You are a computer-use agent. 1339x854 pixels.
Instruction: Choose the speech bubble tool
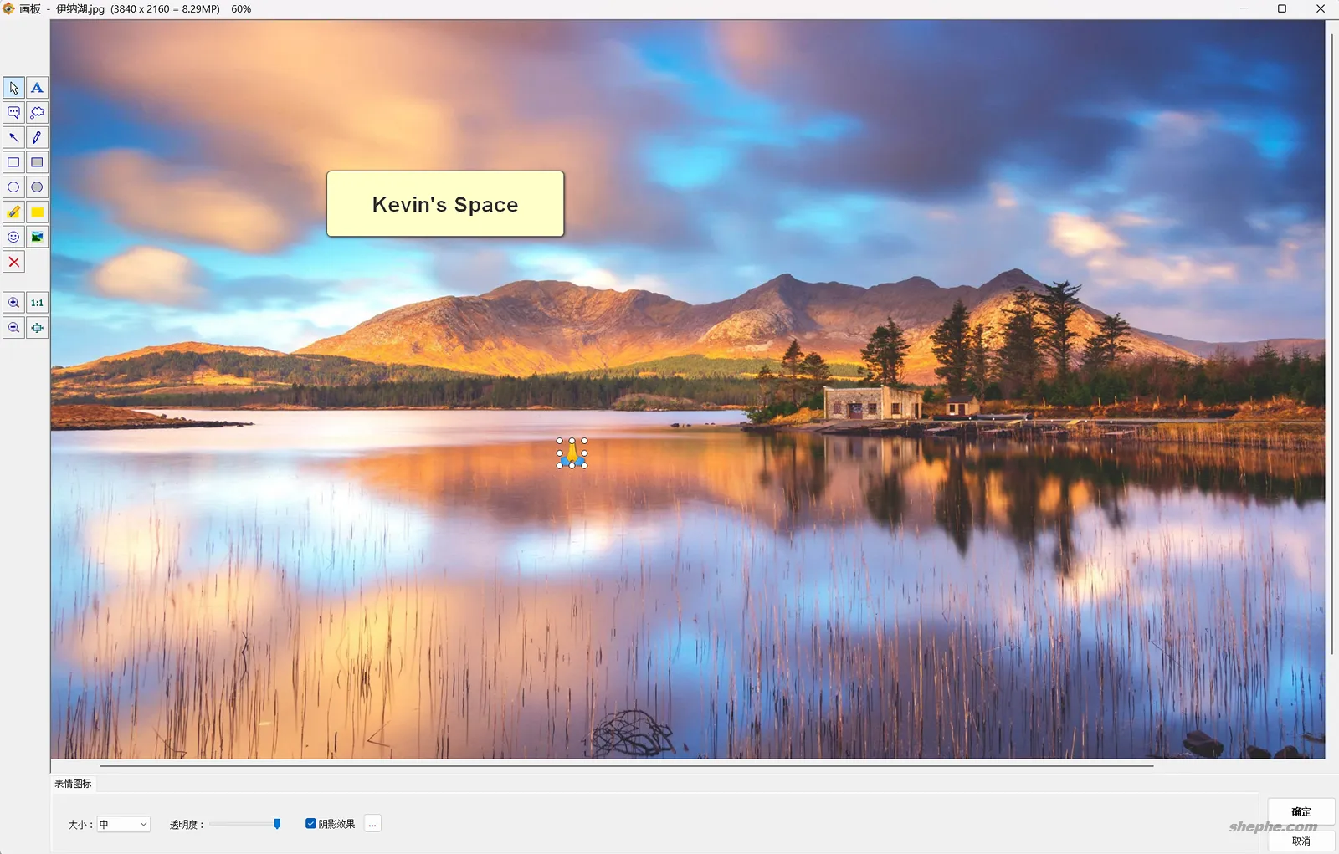(x=13, y=112)
